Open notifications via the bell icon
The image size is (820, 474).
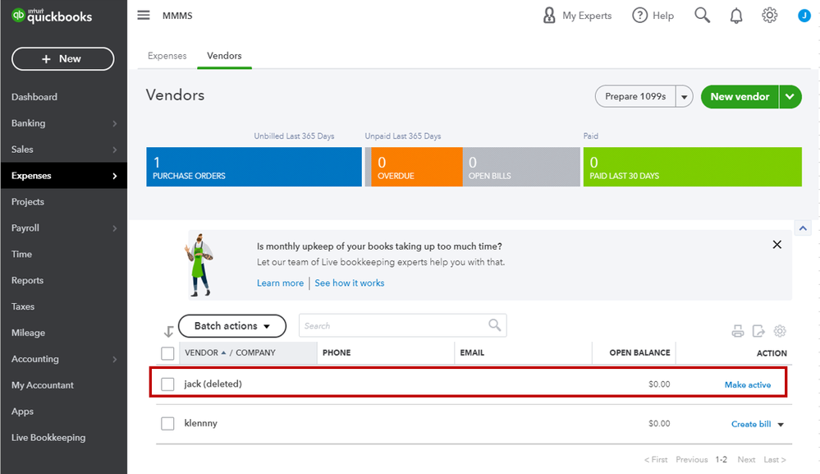[736, 15]
